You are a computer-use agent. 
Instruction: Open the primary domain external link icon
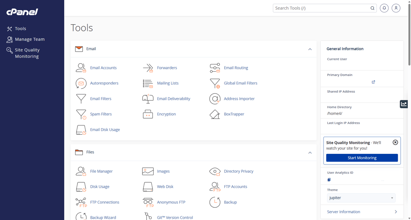coord(373,82)
